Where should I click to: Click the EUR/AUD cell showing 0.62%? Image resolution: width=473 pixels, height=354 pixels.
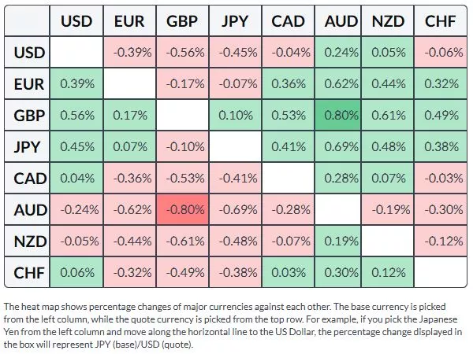tap(341, 85)
